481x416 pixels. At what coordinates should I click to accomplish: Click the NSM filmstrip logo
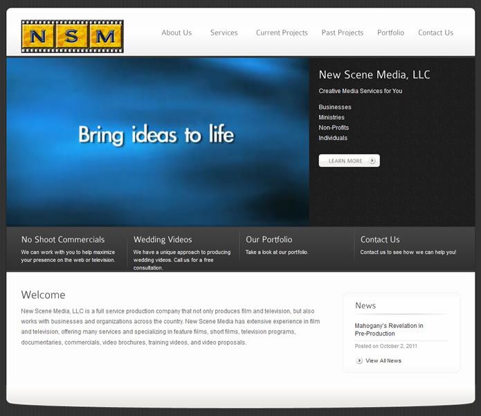click(73, 36)
